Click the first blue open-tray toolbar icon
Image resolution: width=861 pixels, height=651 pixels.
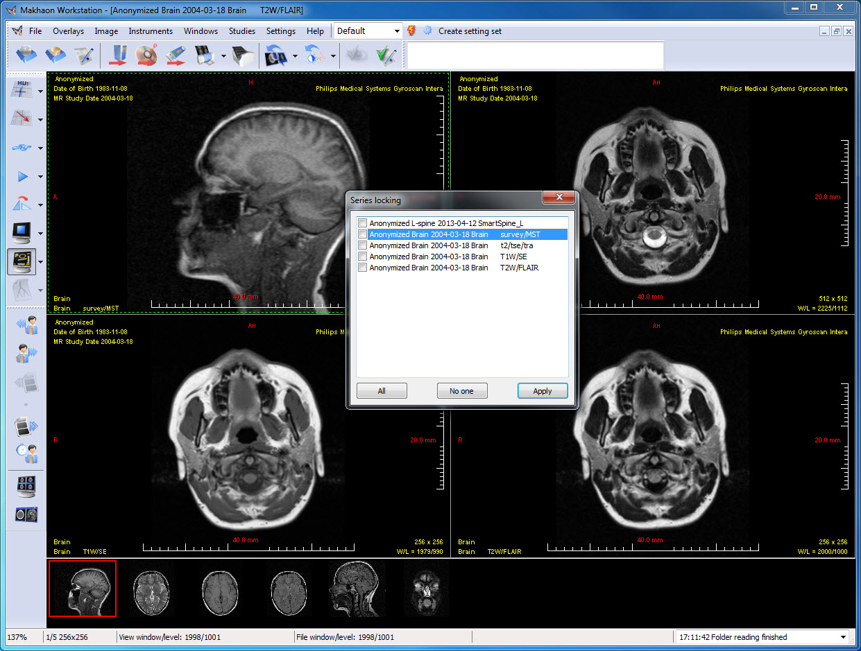(26, 55)
